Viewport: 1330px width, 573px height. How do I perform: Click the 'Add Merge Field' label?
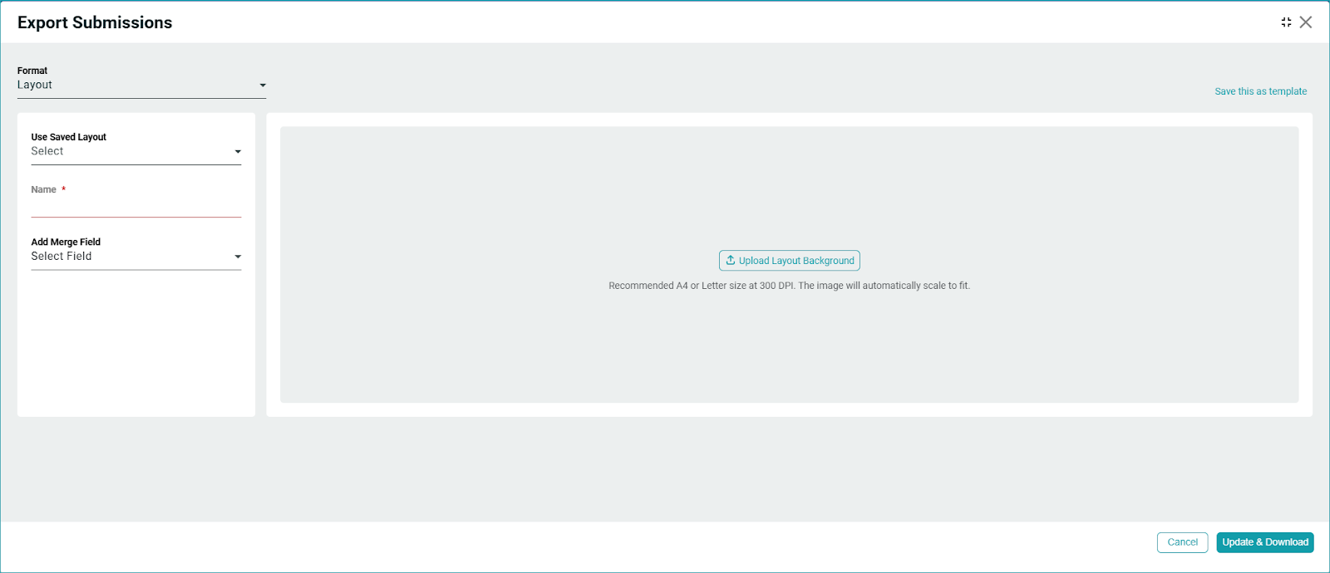click(x=66, y=242)
